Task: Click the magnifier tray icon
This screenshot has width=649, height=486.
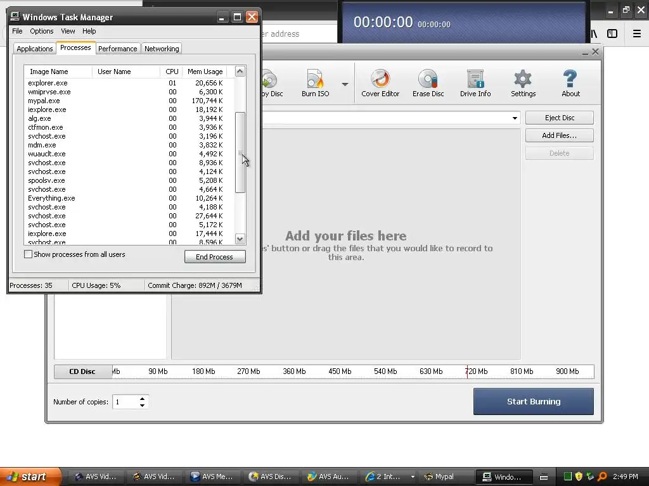Action: tap(602, 477)
